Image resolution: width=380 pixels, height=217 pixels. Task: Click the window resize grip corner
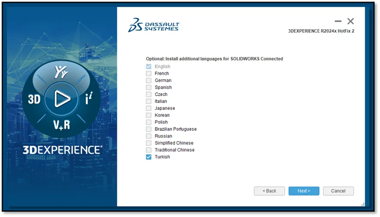[363, 204]
